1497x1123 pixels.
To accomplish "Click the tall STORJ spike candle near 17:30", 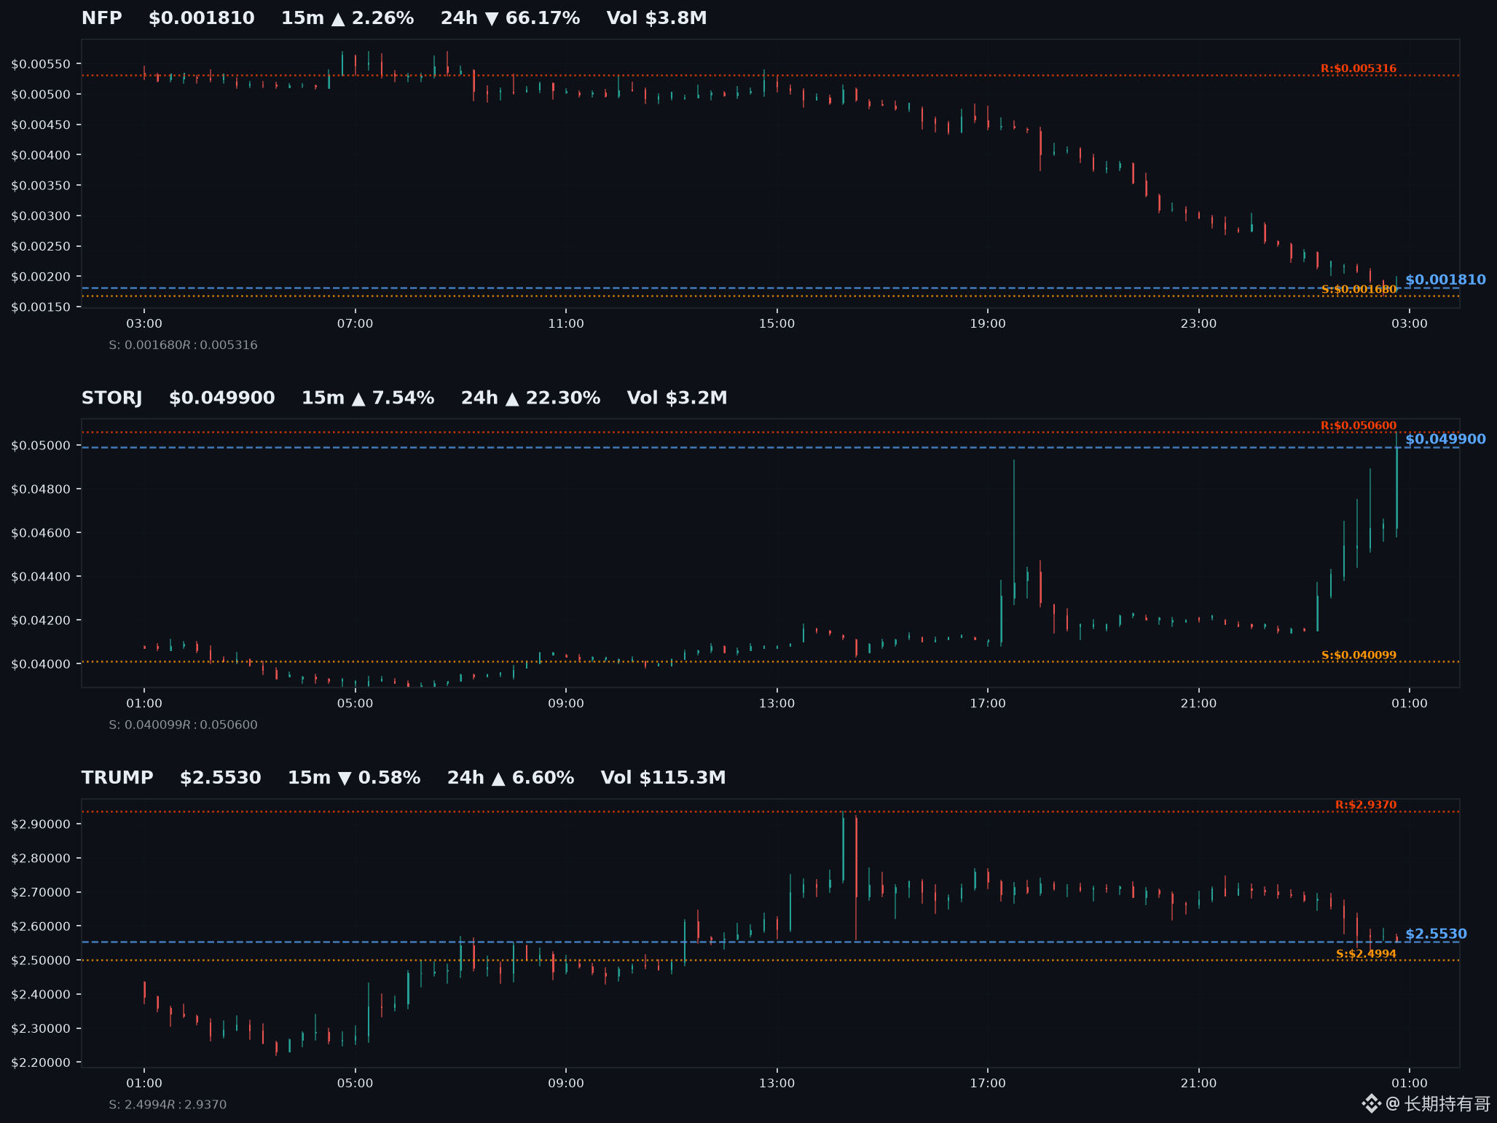I will point(1014,532).
